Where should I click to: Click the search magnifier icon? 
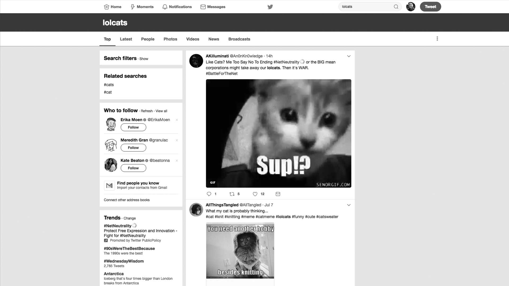(396, 7)
